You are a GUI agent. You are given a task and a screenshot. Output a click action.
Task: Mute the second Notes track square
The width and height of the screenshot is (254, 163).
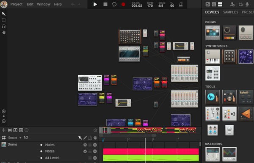(x=90, y=151)
